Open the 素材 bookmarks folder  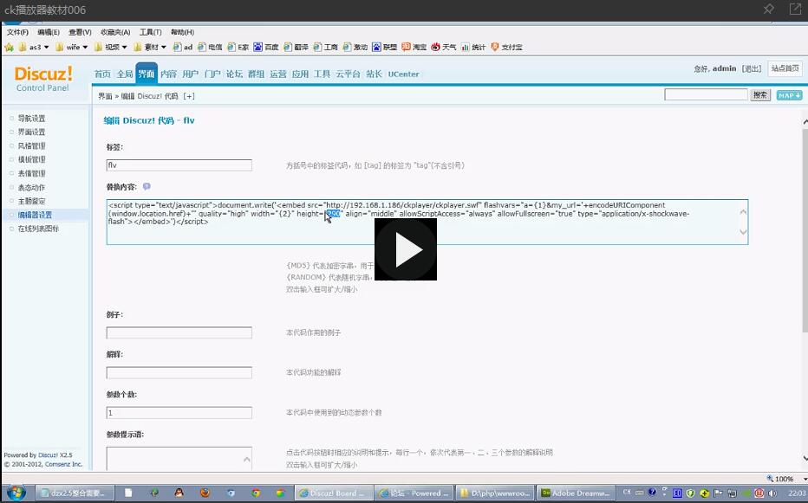[150, 47]
